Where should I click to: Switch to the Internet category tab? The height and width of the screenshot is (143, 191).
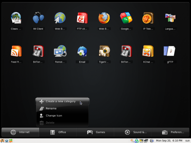click(x=20, y=132)
